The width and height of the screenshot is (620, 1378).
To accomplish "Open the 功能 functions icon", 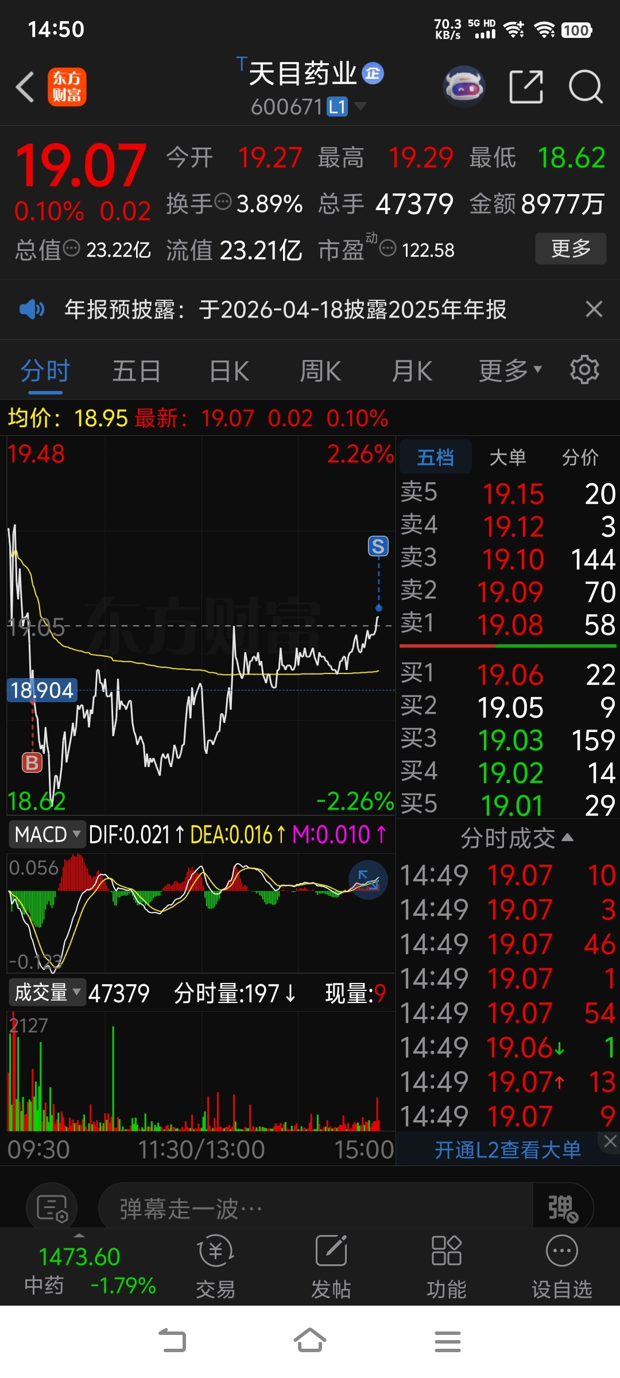I will tap(447, 1267).
